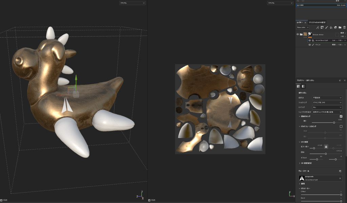Toggle visibility of the ペイント effect
Screen dimensions: 347x203
point(310,45)
